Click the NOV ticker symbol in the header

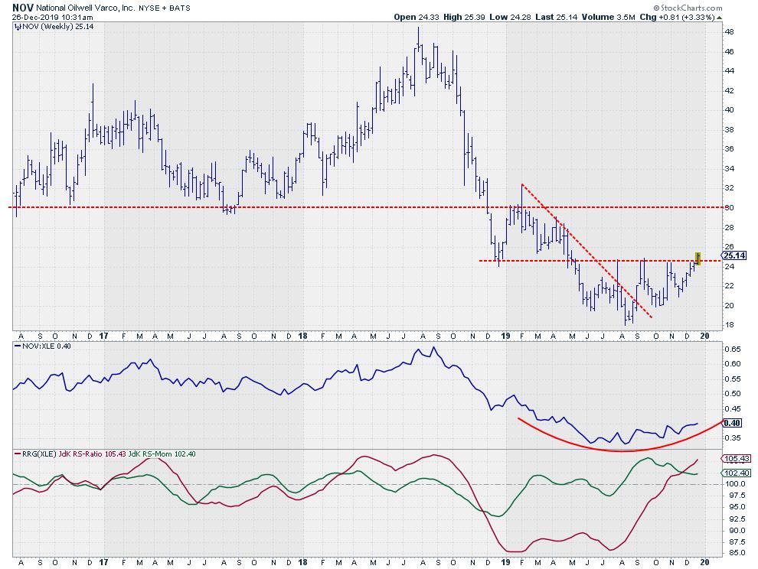tap(22, 8)
